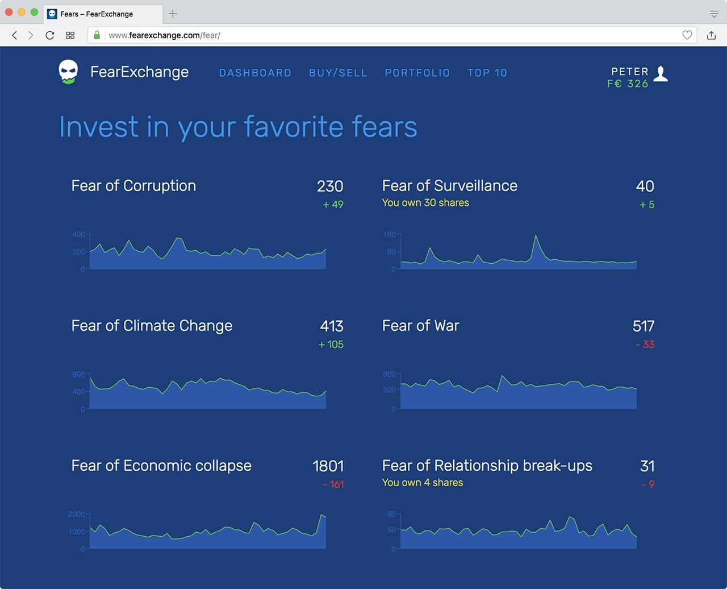Open the Top 10 page

click(x=487, y=73)
